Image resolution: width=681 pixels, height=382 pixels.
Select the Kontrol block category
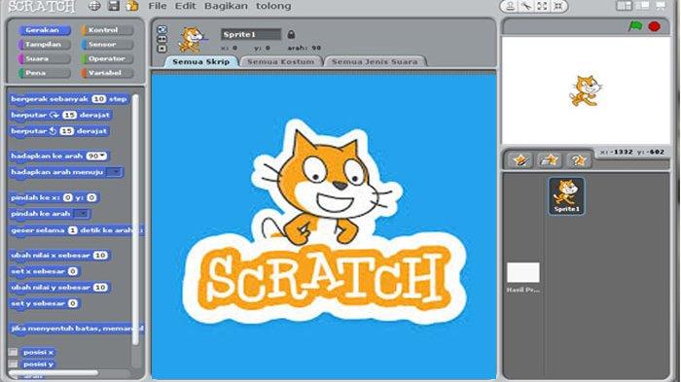(x=107, y=30)
